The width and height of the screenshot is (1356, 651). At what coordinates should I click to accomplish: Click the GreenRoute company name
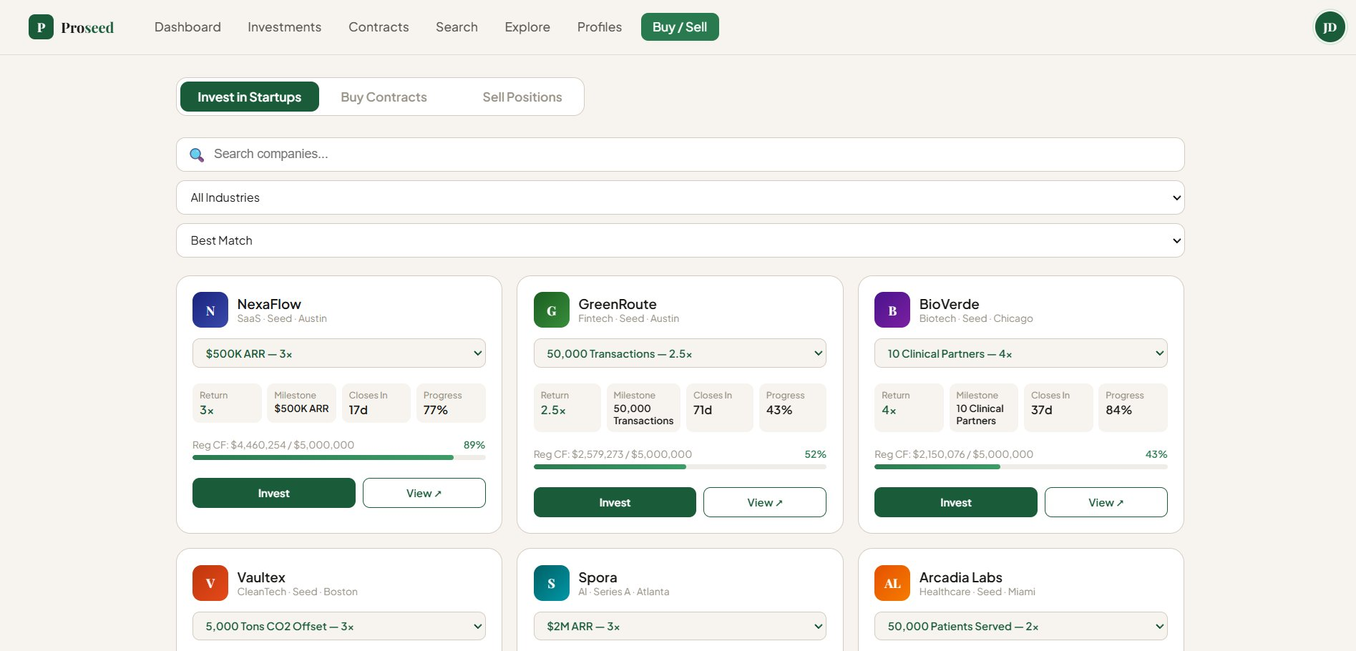[x=618, y=304]
